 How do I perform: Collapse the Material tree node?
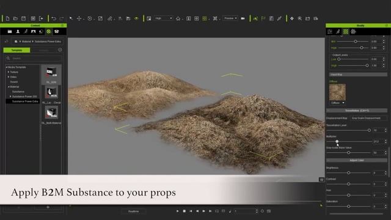click(9, 87)
